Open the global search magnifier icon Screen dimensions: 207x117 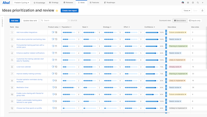(x=198, y=2)
